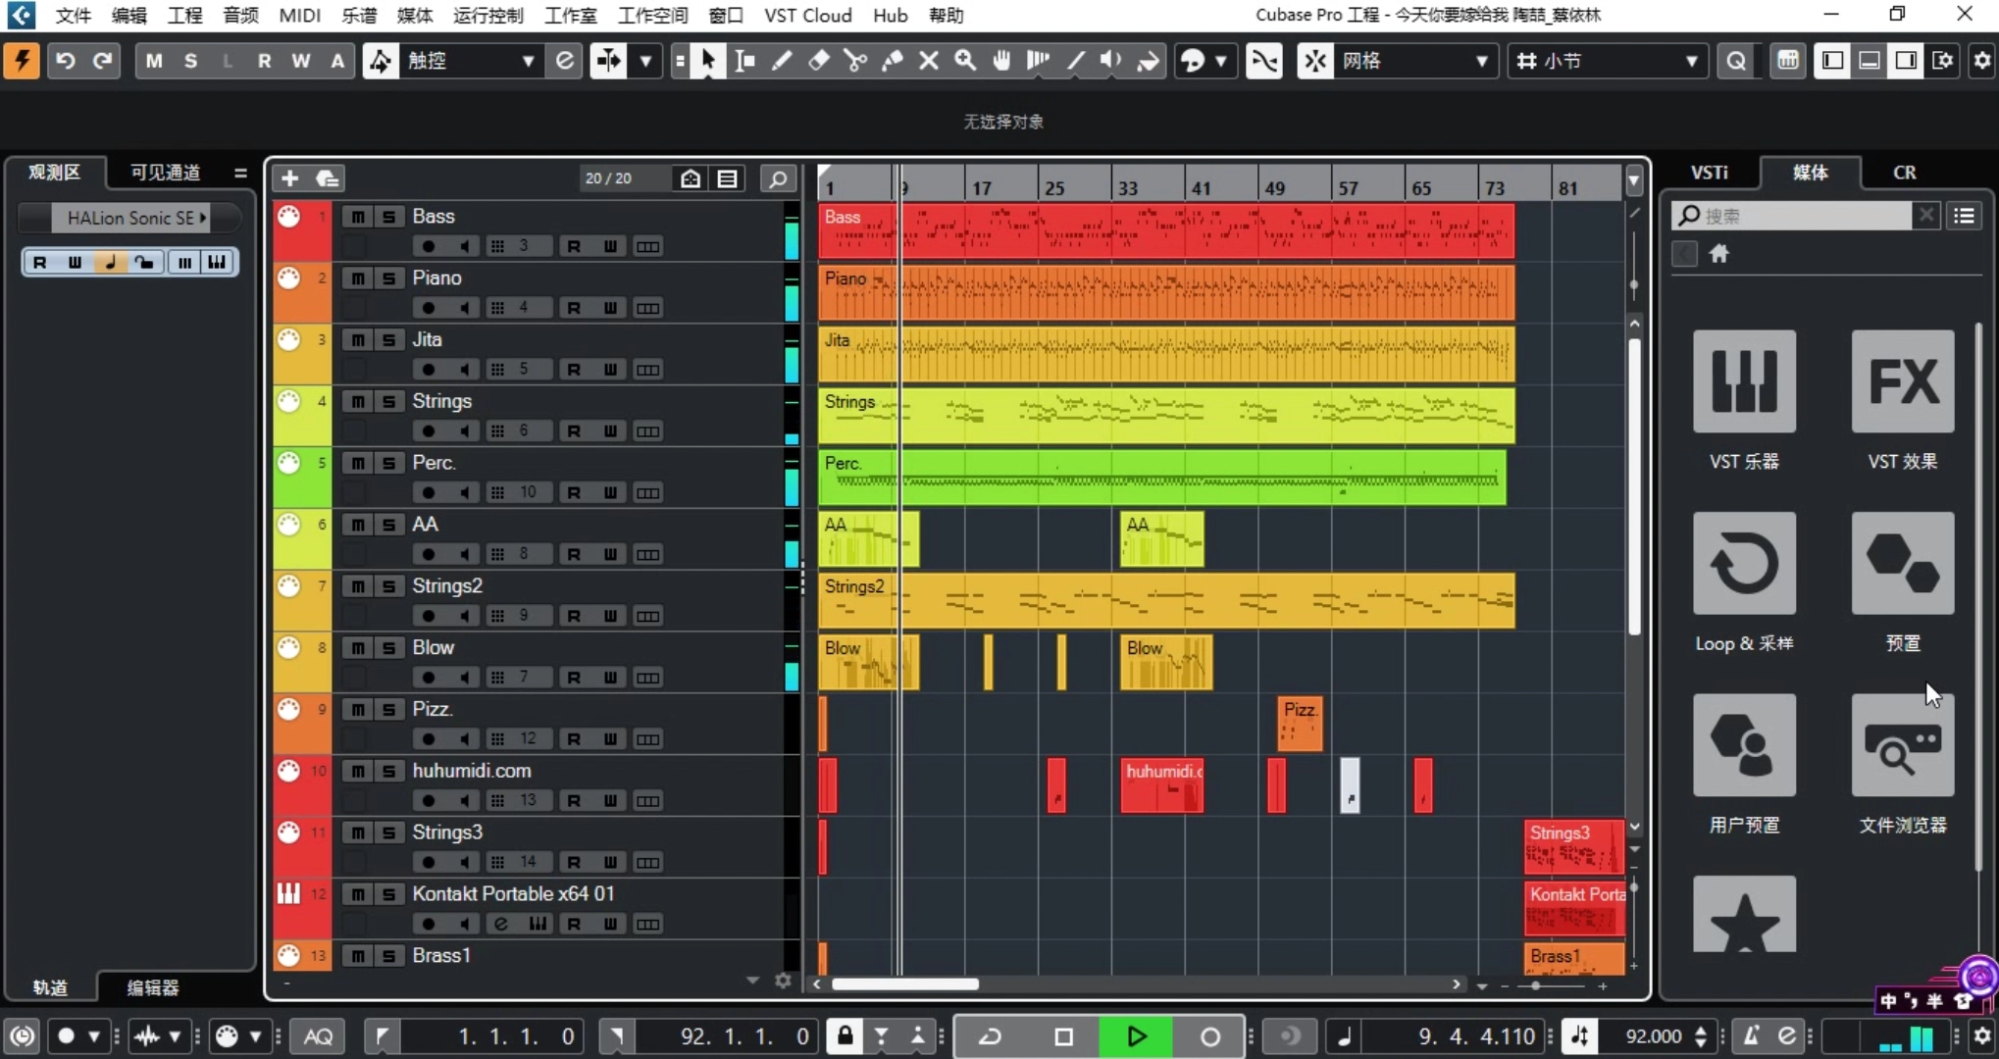1999x1059 pixels.
Task: Open the 运行控制 transport menu
Action: click(x=487, y=15)
